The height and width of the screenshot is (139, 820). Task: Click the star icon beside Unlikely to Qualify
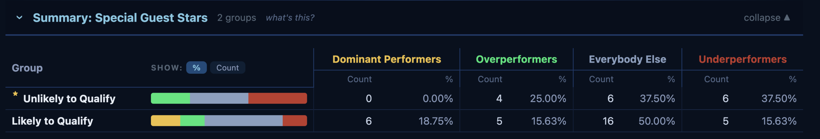[15, 94]
